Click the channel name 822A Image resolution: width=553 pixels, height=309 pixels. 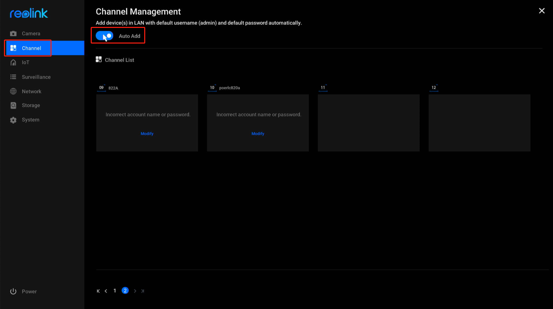[x=113, y=88]
